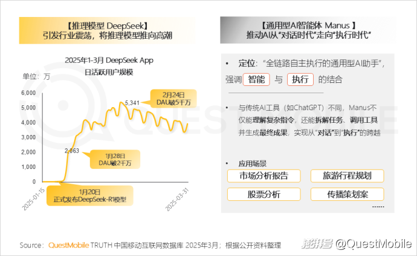Click the 5,341 peak data label
Viewport: 417px width, 256px height.
pos(132,102)
